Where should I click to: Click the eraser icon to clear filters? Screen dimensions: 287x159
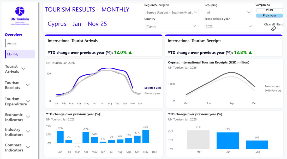coord(273,29)
